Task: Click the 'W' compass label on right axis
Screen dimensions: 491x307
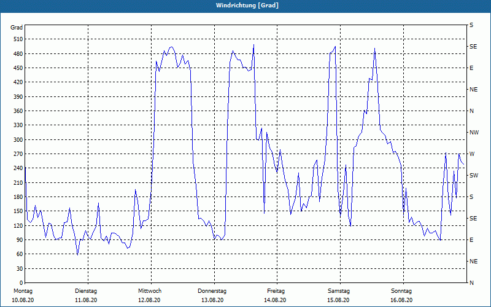Action: point(472,154)
